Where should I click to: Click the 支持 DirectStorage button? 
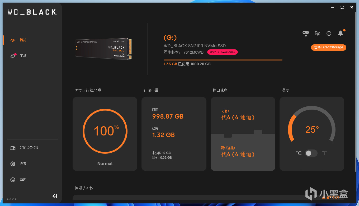coord(329,48)
